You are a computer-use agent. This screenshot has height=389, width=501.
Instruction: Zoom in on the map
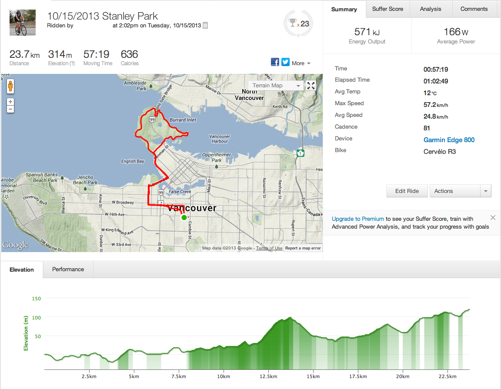[10, 102]
